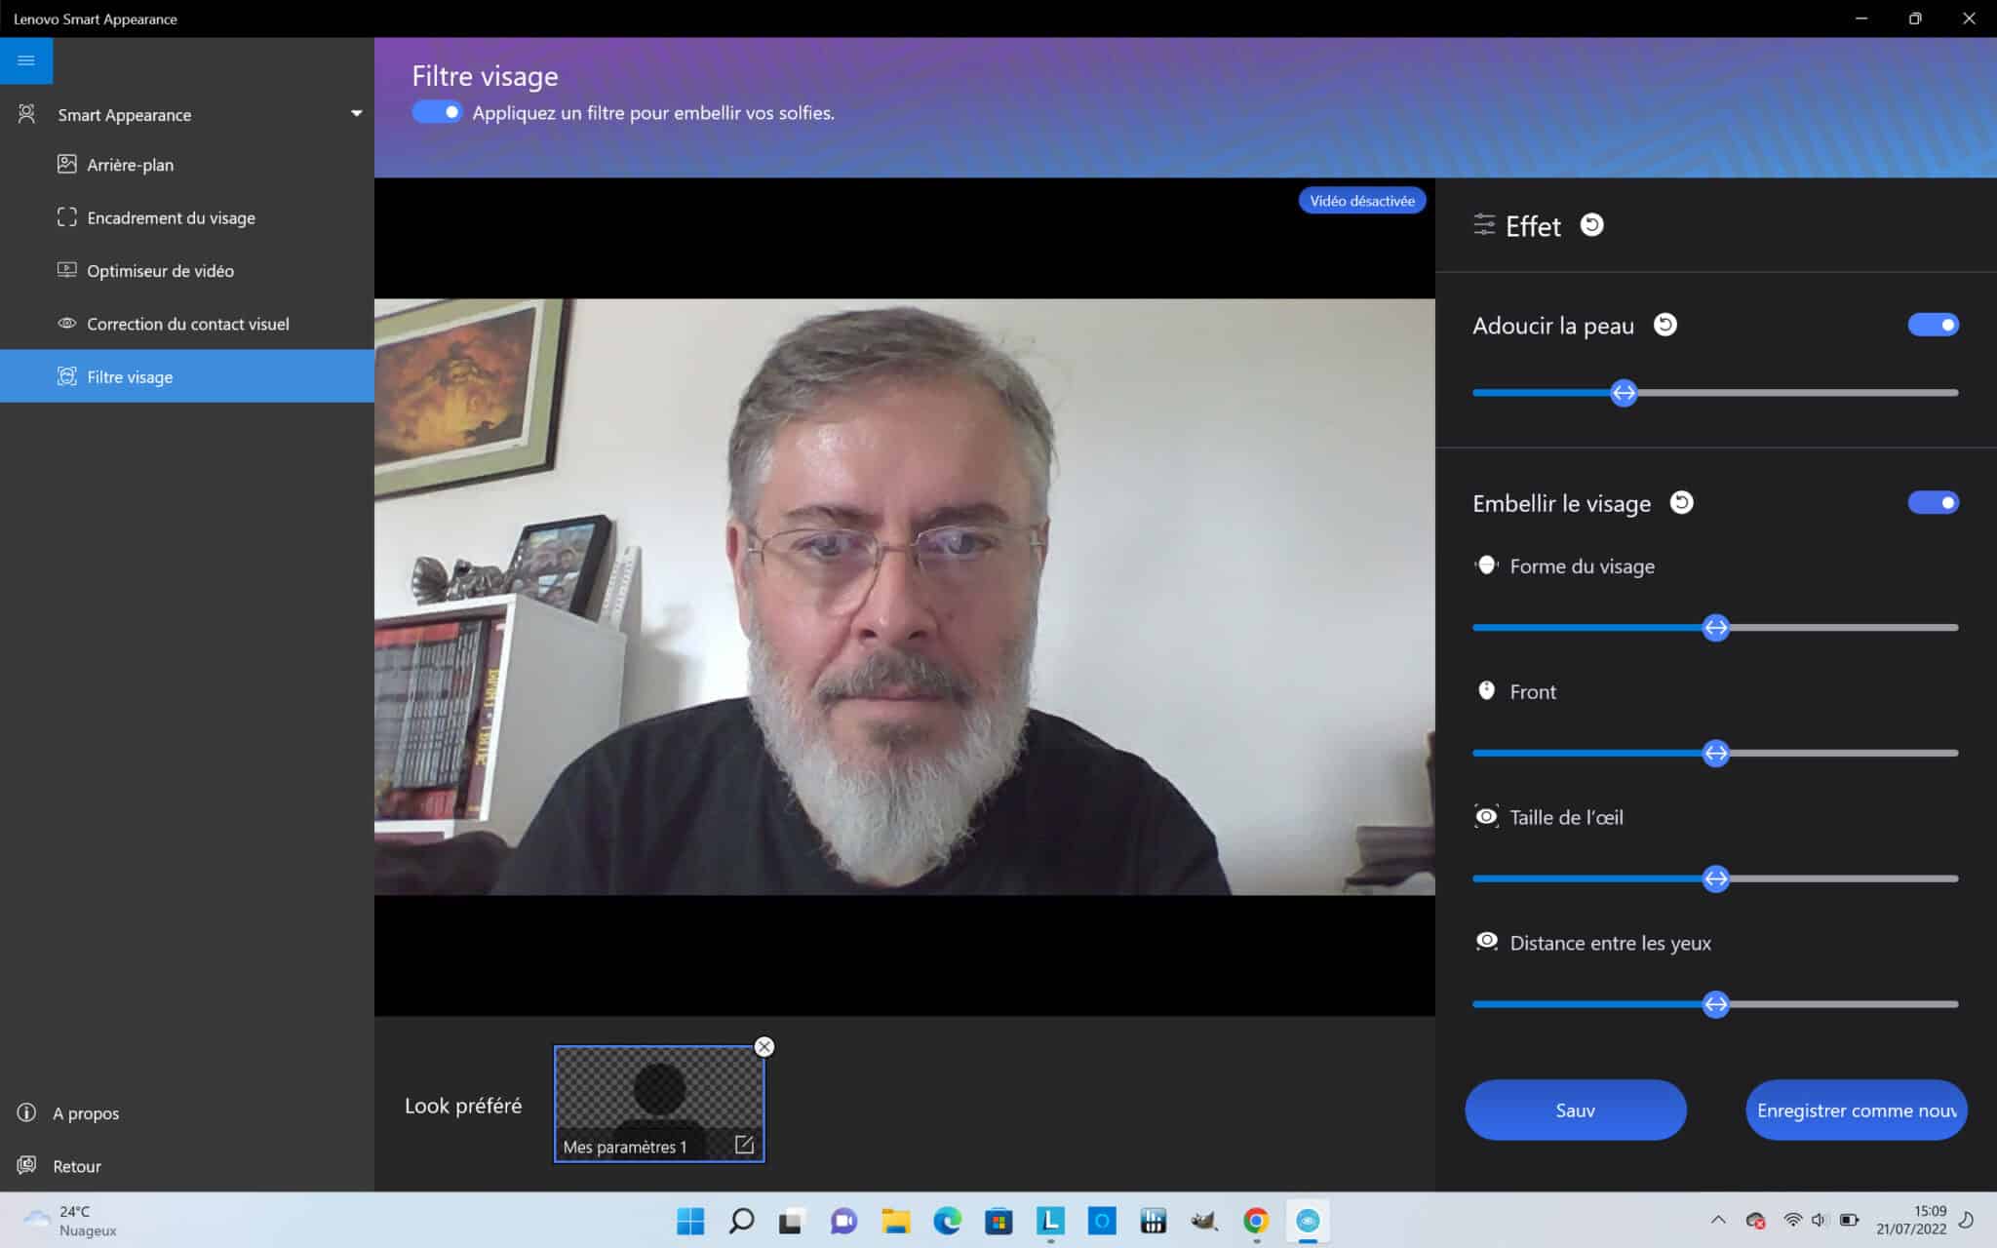The width and height of the screenshot is (1997, 1248).
Task: Collapse the Smart Appearance section arrow
Action: [x=356, y=114]
